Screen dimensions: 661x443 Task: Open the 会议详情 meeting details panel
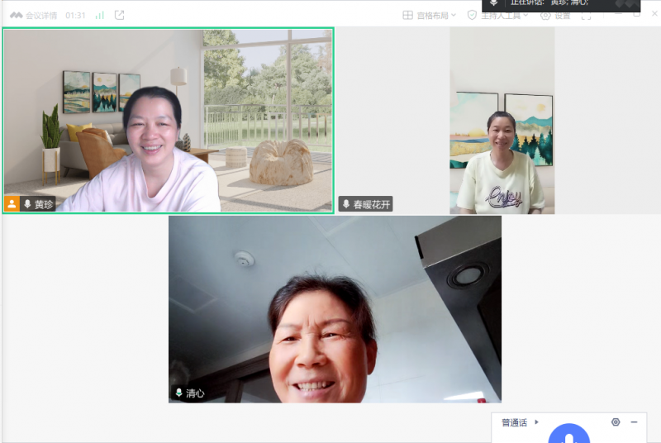[x=35, y=15]
